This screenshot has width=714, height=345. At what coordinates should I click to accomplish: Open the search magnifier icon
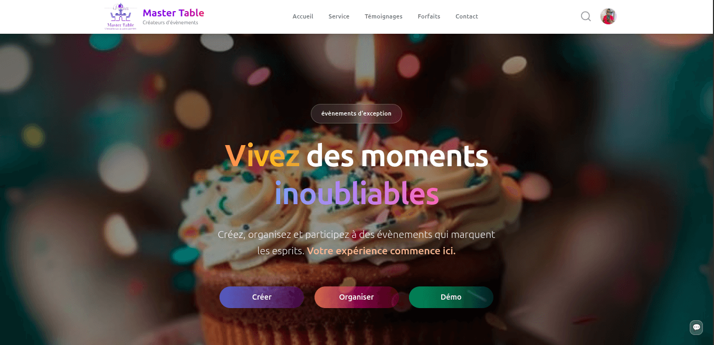(586, 16)
